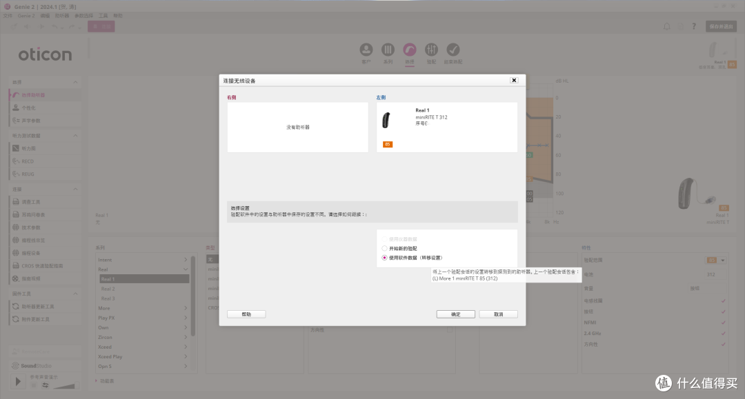Expand the Xceed Play family

(186, 356)
